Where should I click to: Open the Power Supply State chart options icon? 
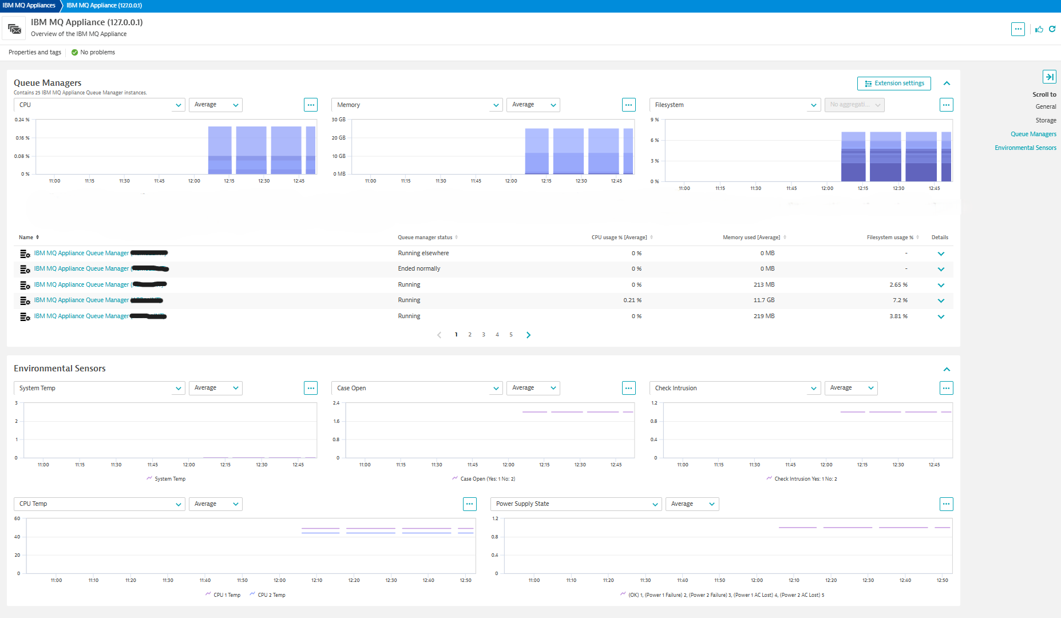point(947,504)
